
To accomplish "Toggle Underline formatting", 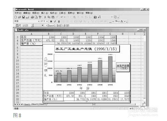I will 59,21.
